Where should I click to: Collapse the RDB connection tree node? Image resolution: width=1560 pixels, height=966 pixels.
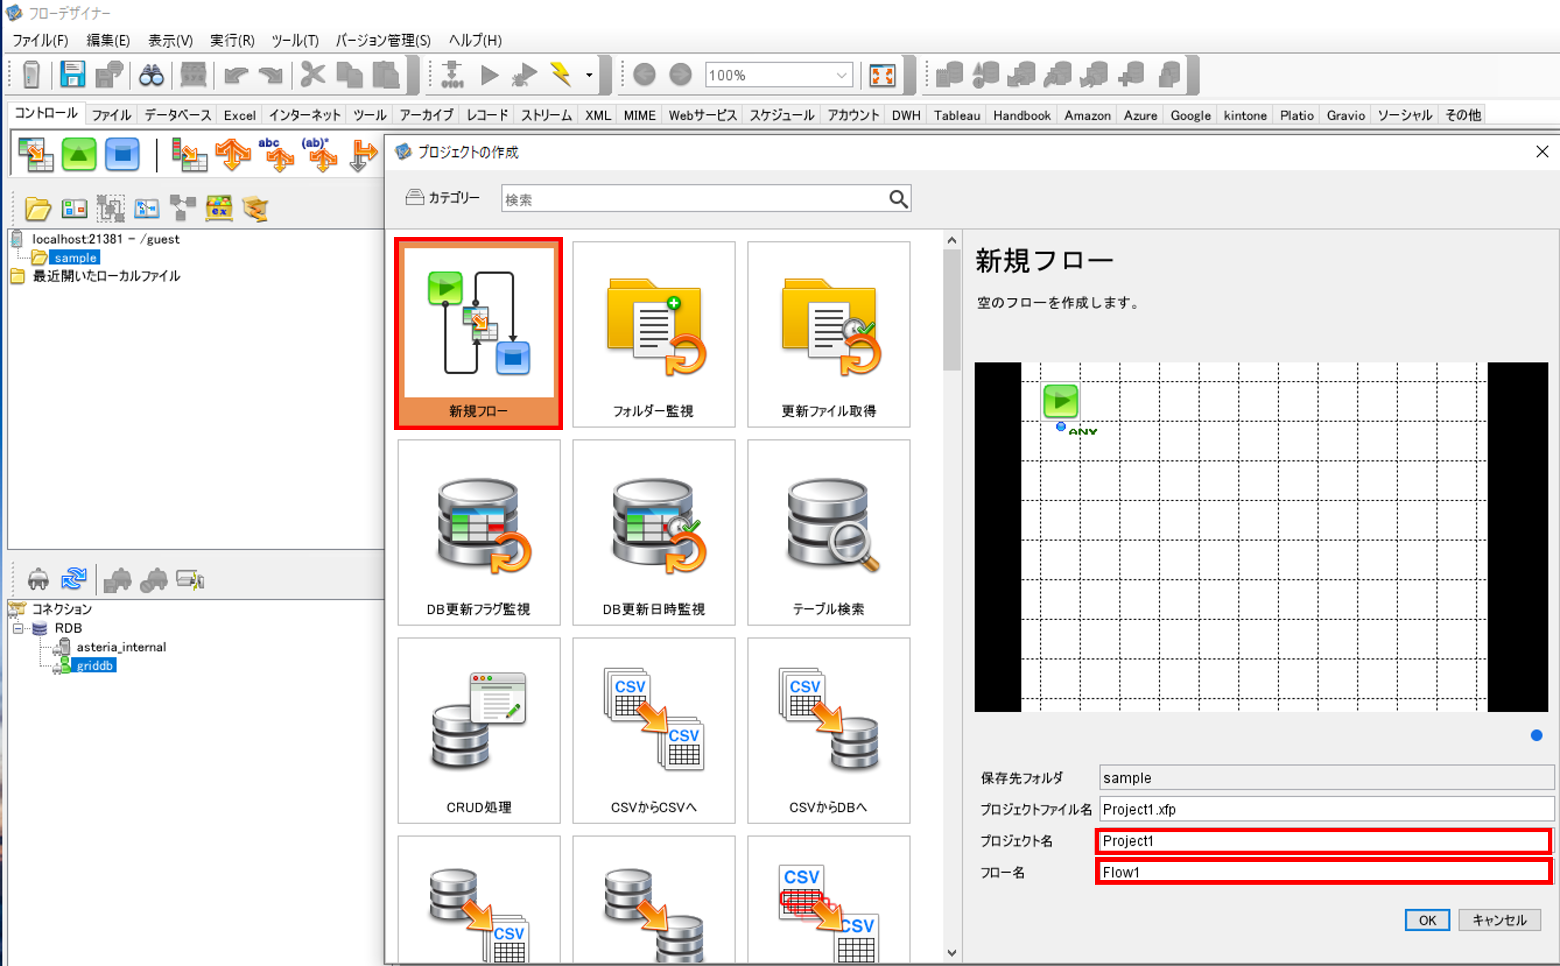coord(18,628)
